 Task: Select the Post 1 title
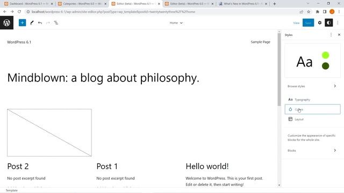pos(107,166)
